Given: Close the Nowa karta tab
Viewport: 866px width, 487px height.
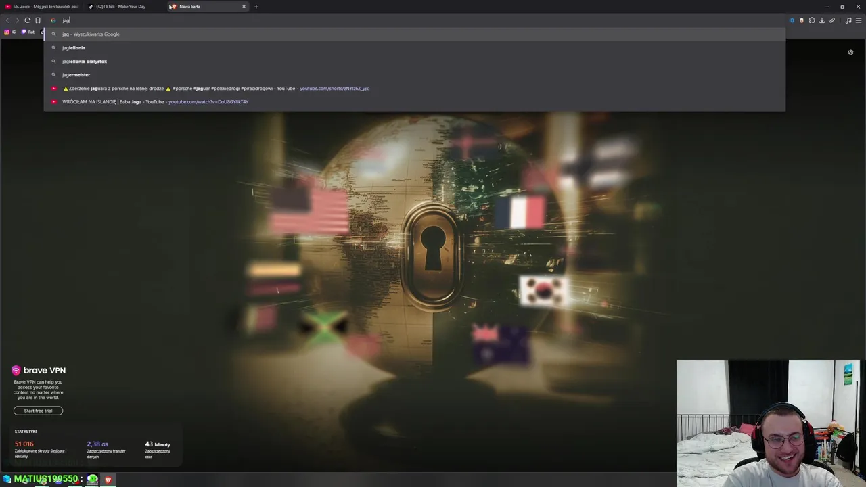Looking at the screenshot, I should (244, 7).
